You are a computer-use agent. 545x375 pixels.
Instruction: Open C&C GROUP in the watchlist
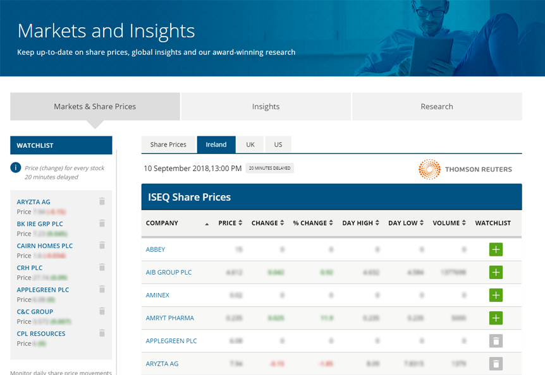[35, 312]
